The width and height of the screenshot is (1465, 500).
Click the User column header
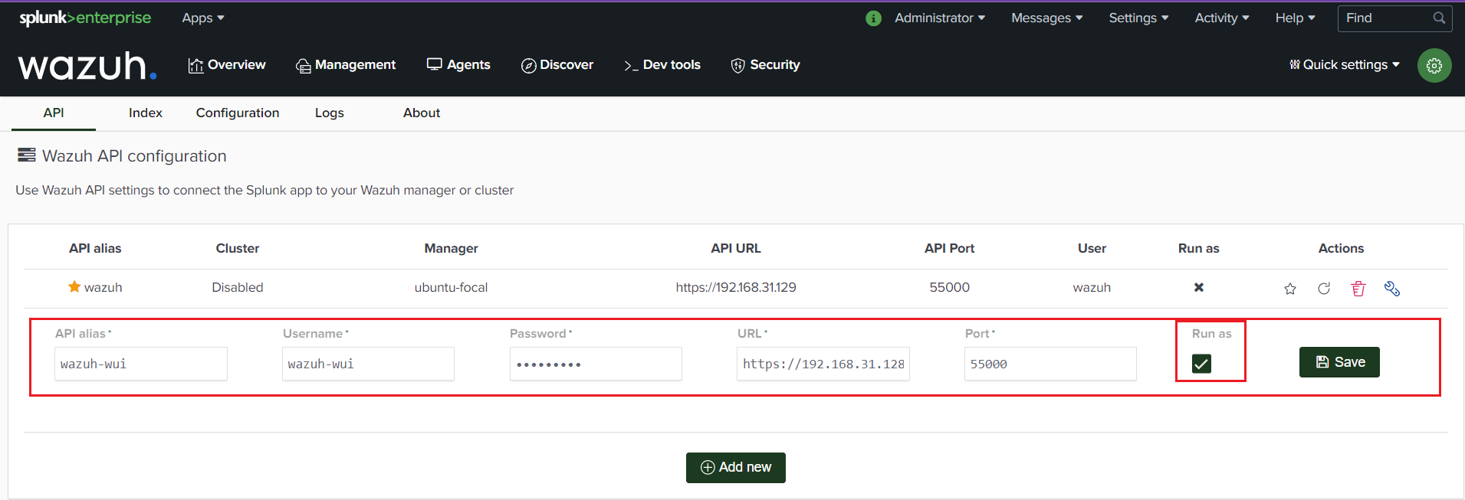click(x=1092, y=248)
